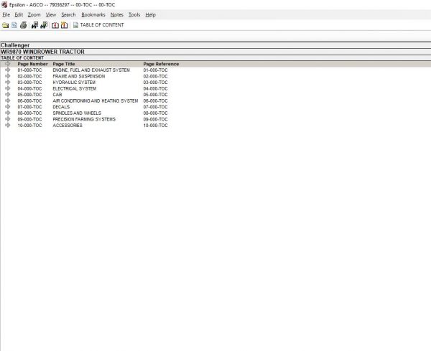Image resolution: width=431 pixels, height=351 pixels.
Task: Click the second binoculars search icon
Action: pyautogui.click(x=44, y=25)
